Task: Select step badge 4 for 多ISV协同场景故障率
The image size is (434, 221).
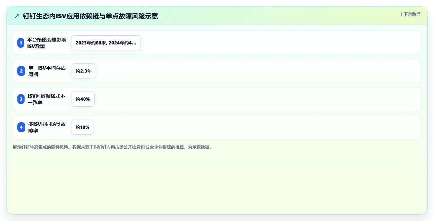Action: [x=21, y=127]
